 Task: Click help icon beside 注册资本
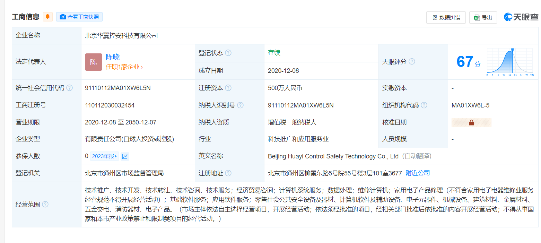[x=228, y=88]
